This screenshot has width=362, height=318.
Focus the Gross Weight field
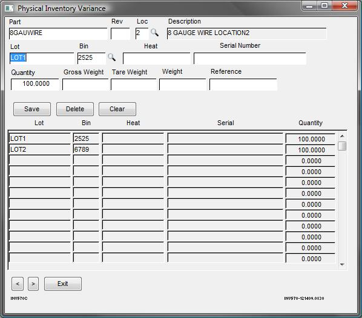coord(85,85)
